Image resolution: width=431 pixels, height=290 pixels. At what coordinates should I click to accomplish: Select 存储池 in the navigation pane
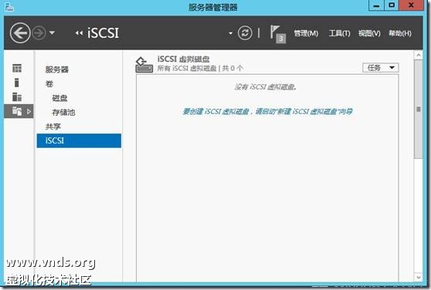tap(63, 112)
